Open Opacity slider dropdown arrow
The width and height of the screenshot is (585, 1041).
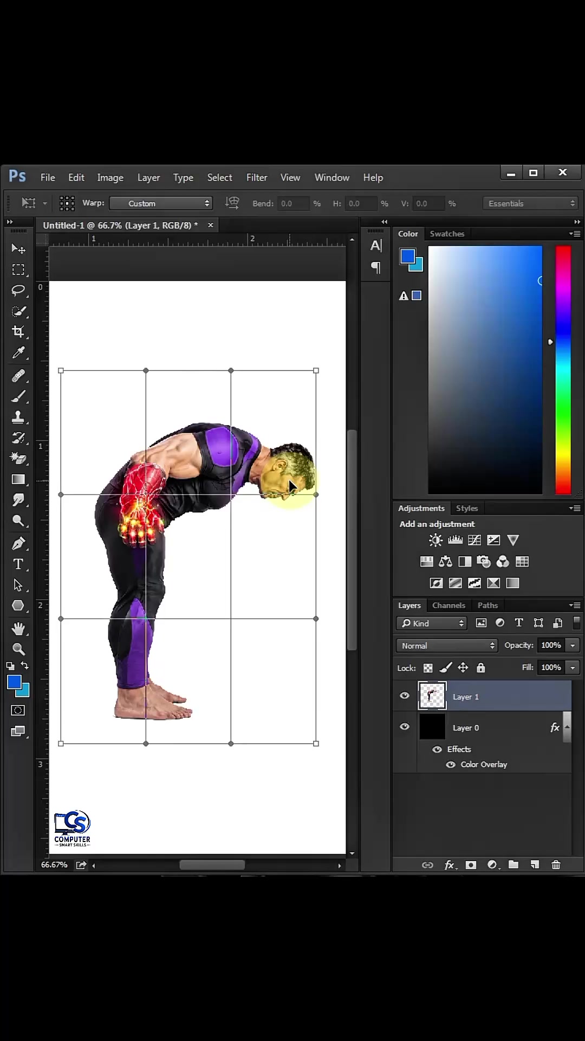pos(573,645)
